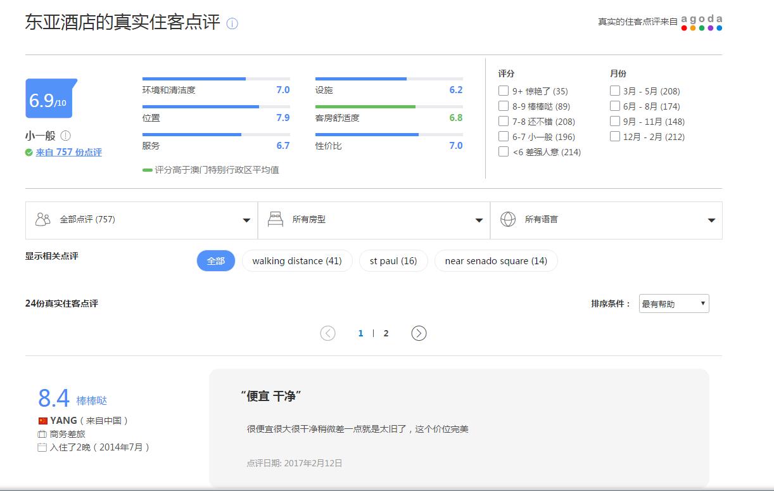Select the walking distance (41) tag
This screenshot has height=491, width=774.
(x=297, y=261)
